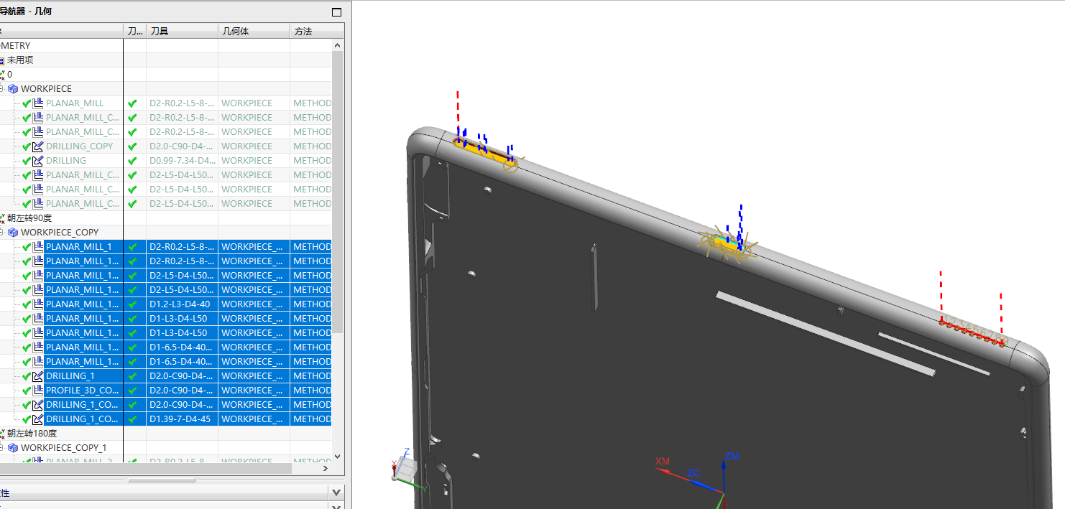Click the navigator vertical scrollbar down arrow
The image size is (1065, 509).
338,457
